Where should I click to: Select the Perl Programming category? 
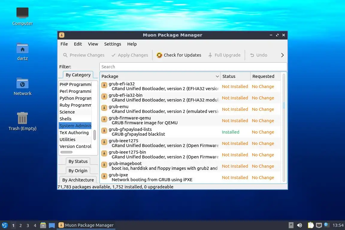coord(75,91)
